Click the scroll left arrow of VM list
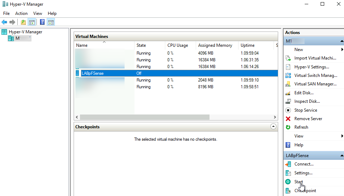 (77, 117)
